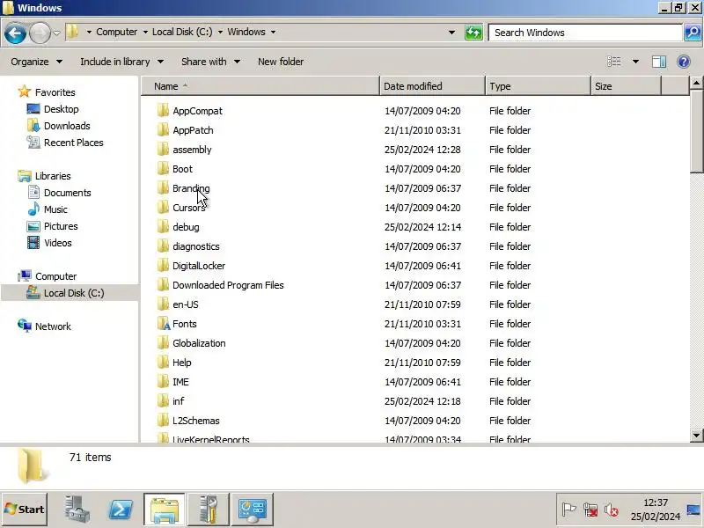The height and width of the screenshot is (528, 704).
Task: Open the recent pages dropdown arrow
Action: [x=56, y=33]
